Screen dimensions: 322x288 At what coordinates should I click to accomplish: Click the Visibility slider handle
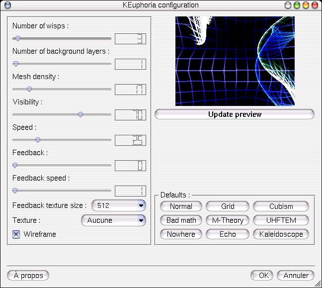click(x=80, y=114)
